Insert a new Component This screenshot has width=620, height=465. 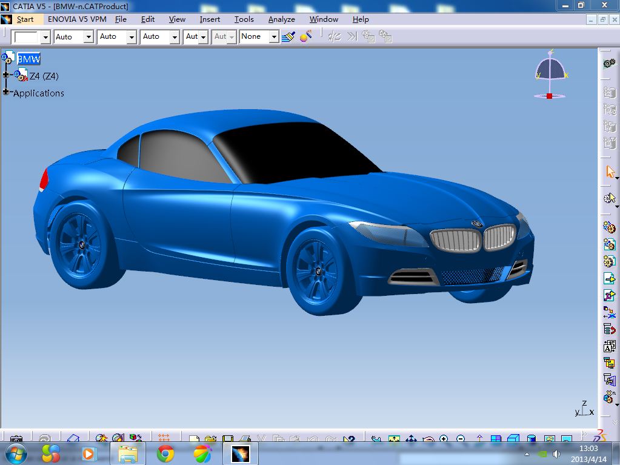[x=609, y=227]
